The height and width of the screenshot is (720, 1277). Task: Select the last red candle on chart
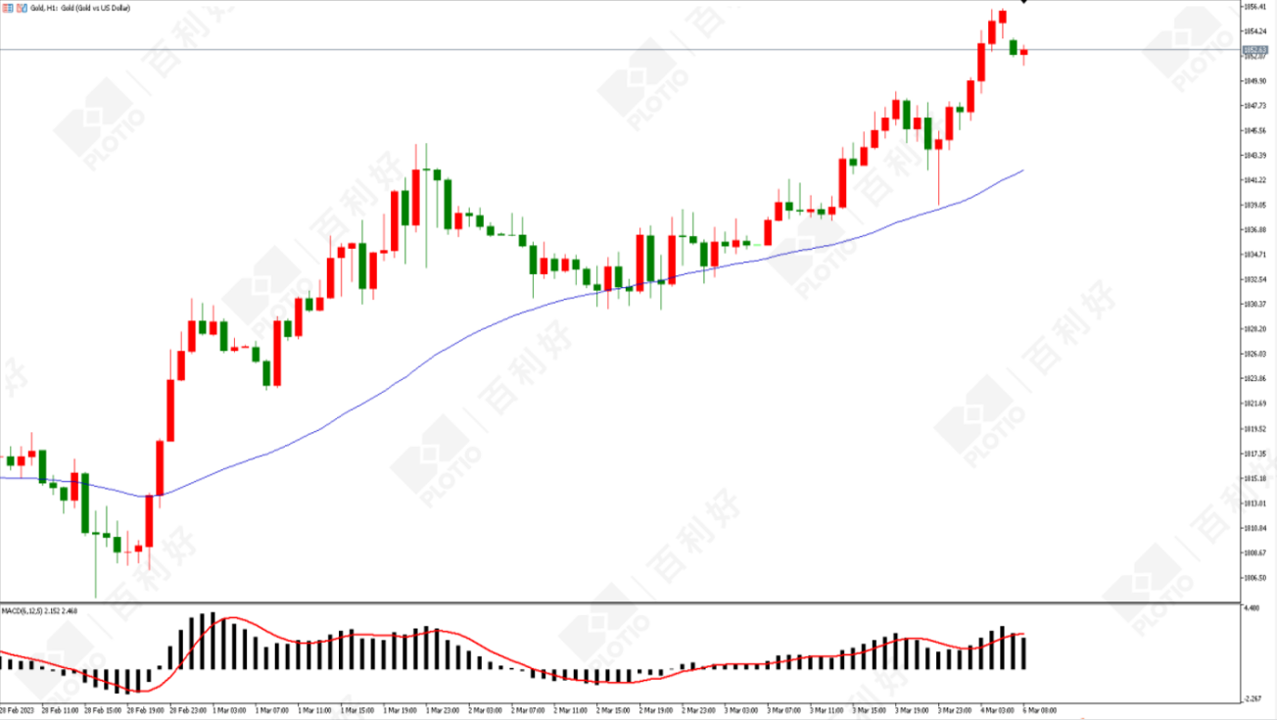(x=1024, y=53)
